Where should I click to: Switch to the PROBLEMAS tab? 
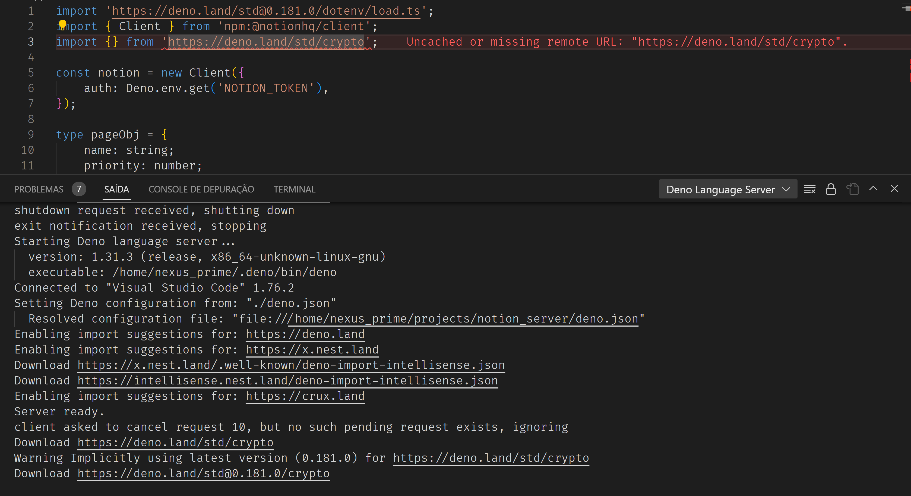39,189
